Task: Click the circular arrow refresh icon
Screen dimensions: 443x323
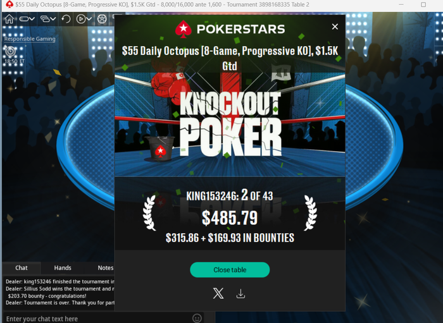Action: coord(66,19)
